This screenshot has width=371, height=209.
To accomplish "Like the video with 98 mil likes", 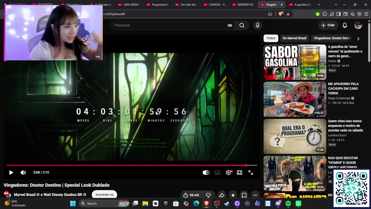I will (x=191, y=195).
